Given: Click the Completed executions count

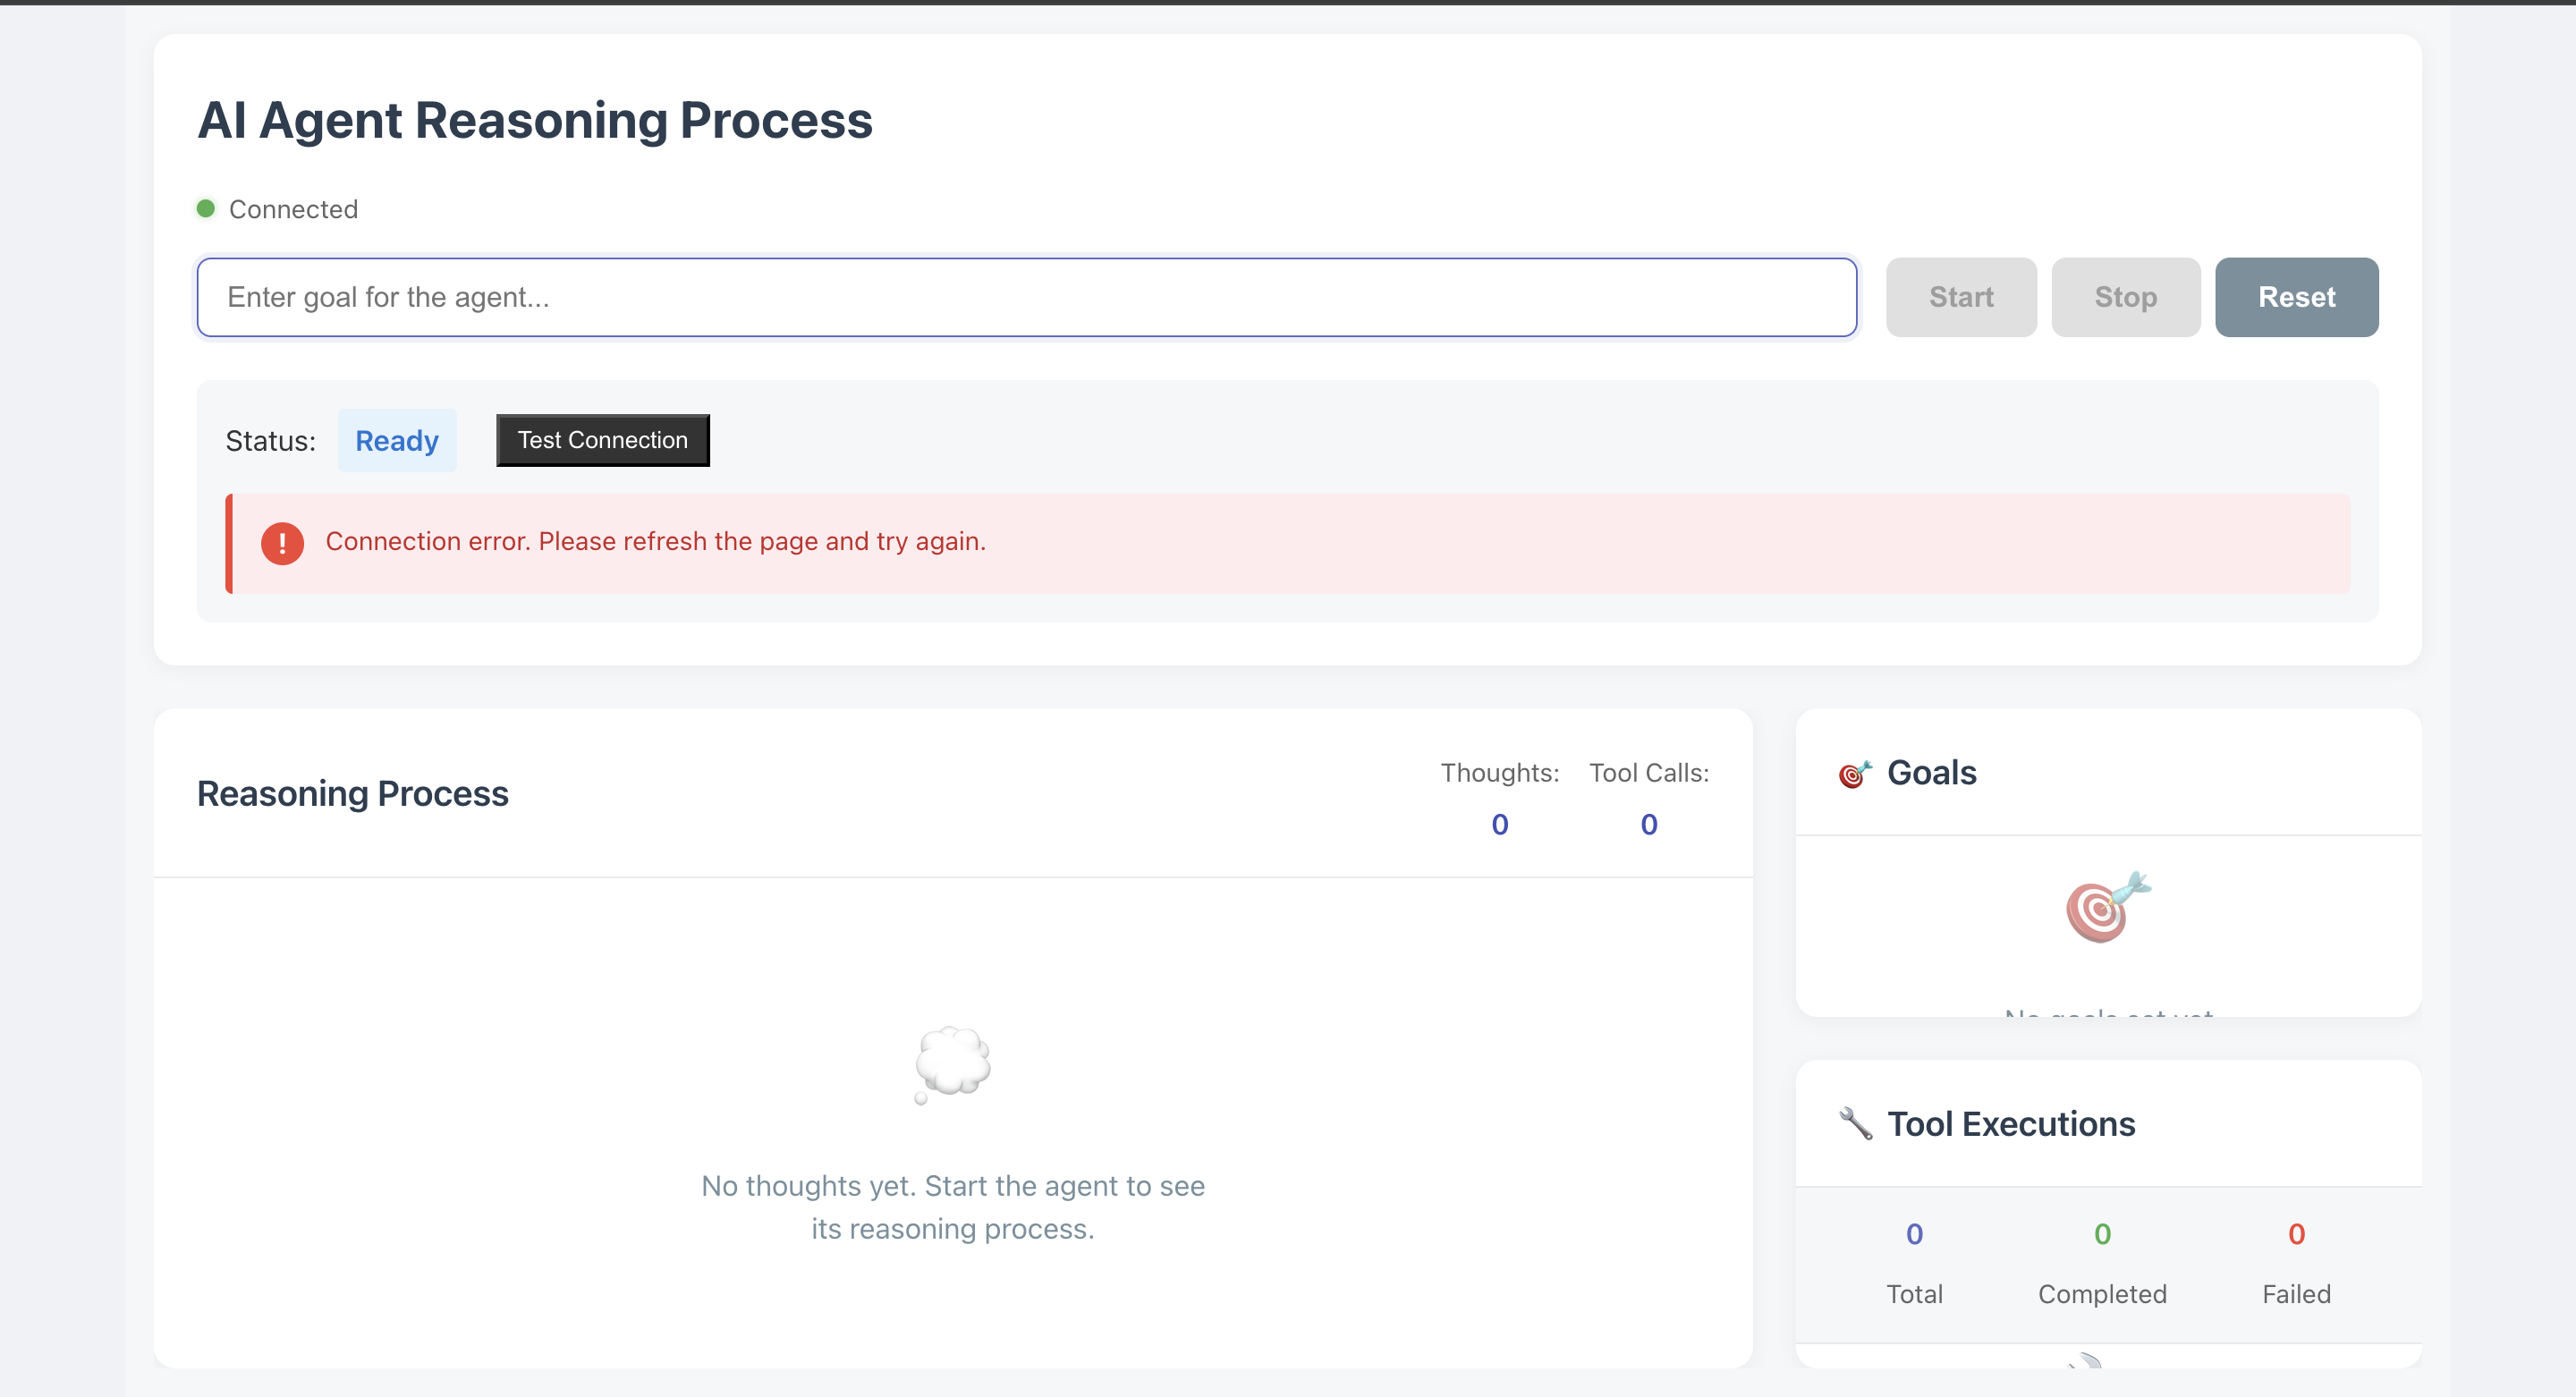Looking at the screenshot, I should tap(2102, 1234).
